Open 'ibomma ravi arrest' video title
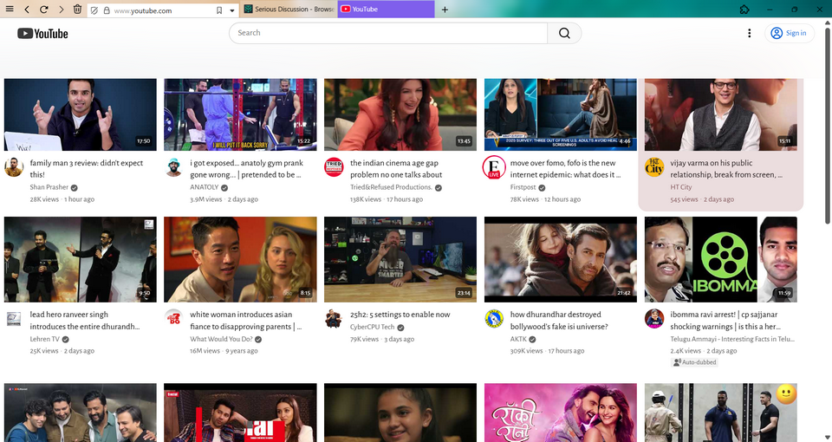 pos(725,321)
